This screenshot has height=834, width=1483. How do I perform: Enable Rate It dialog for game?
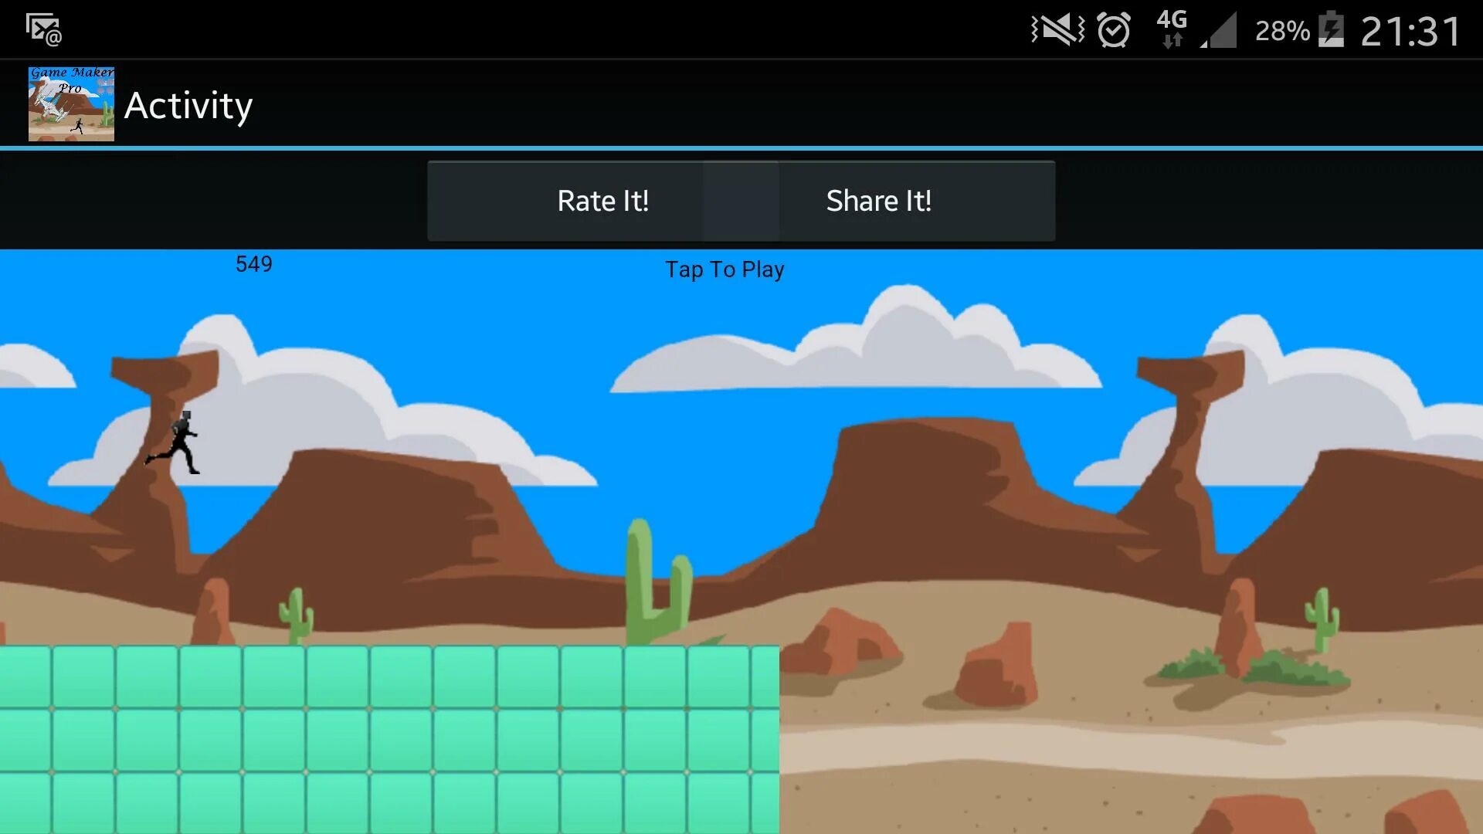(x=602, y=201)
